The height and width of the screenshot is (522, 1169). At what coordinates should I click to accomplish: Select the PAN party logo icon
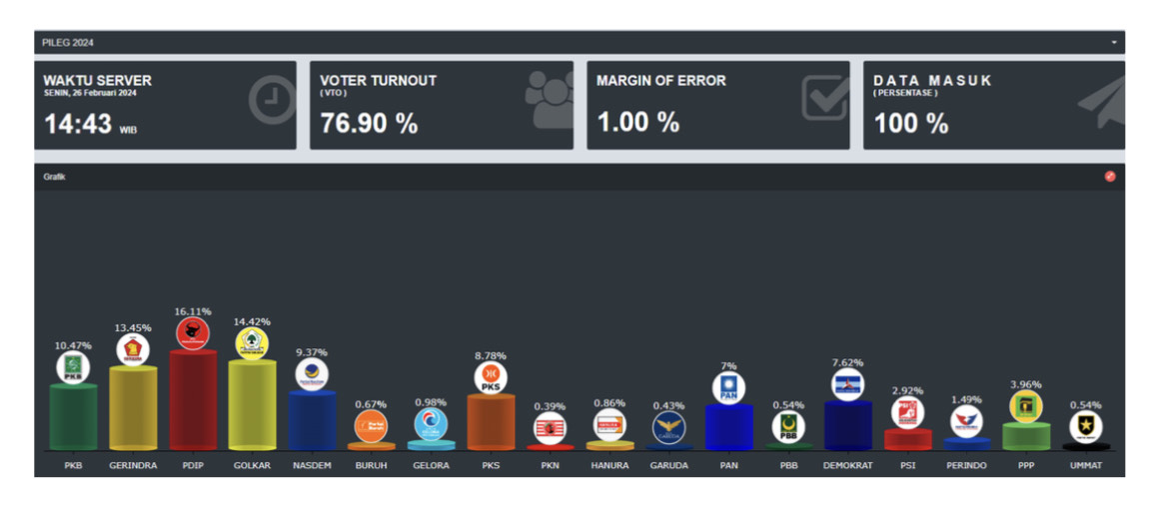728,387
